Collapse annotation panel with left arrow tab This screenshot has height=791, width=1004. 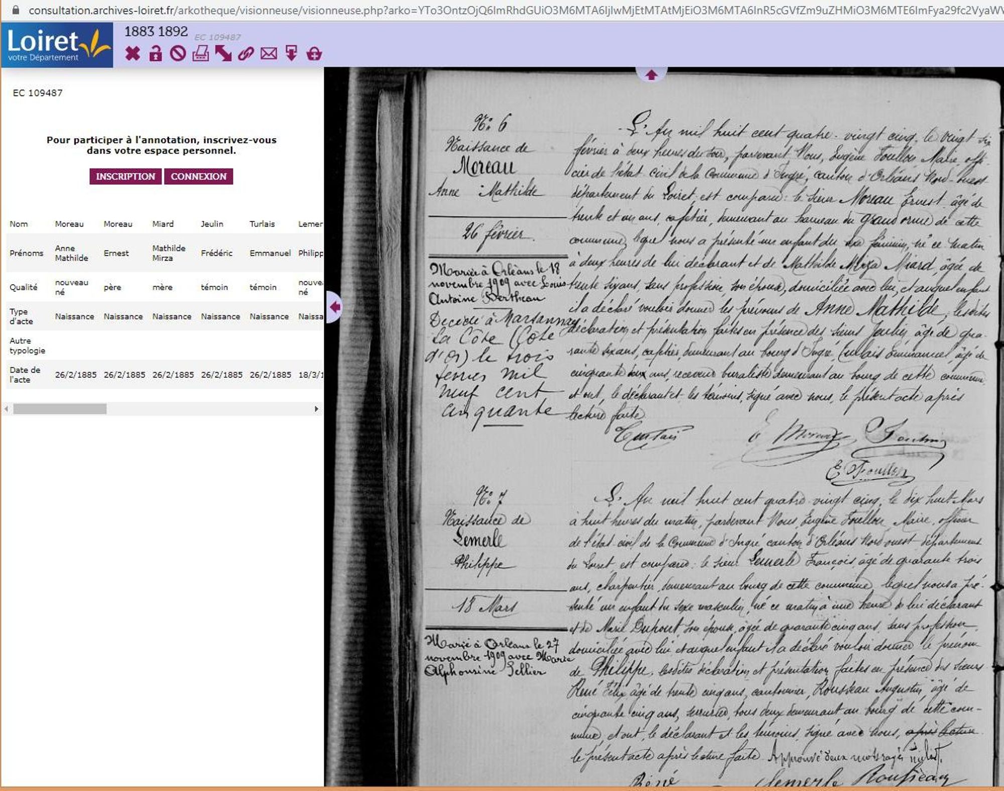[334, 307]
